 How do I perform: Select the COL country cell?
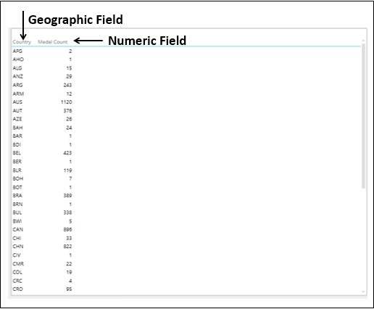point(17,272)
